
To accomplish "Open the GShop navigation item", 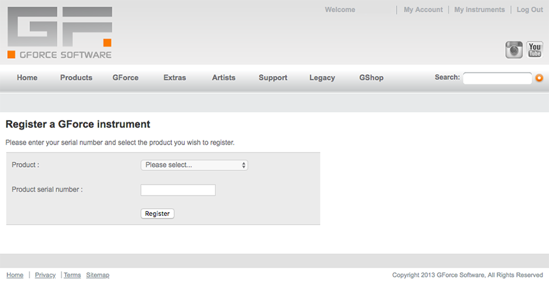I will 371,77.
